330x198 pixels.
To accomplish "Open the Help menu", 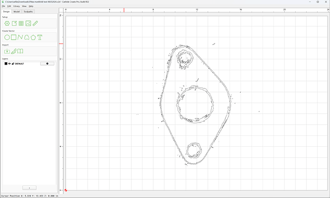I will [31, 6].
